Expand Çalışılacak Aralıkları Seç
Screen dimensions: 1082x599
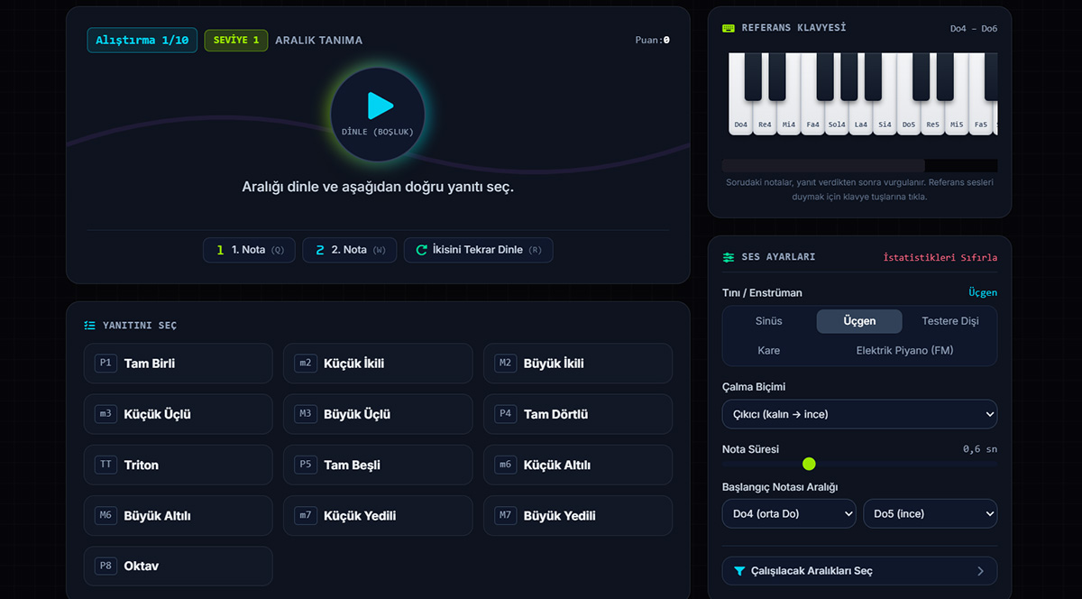pos(859,571)
